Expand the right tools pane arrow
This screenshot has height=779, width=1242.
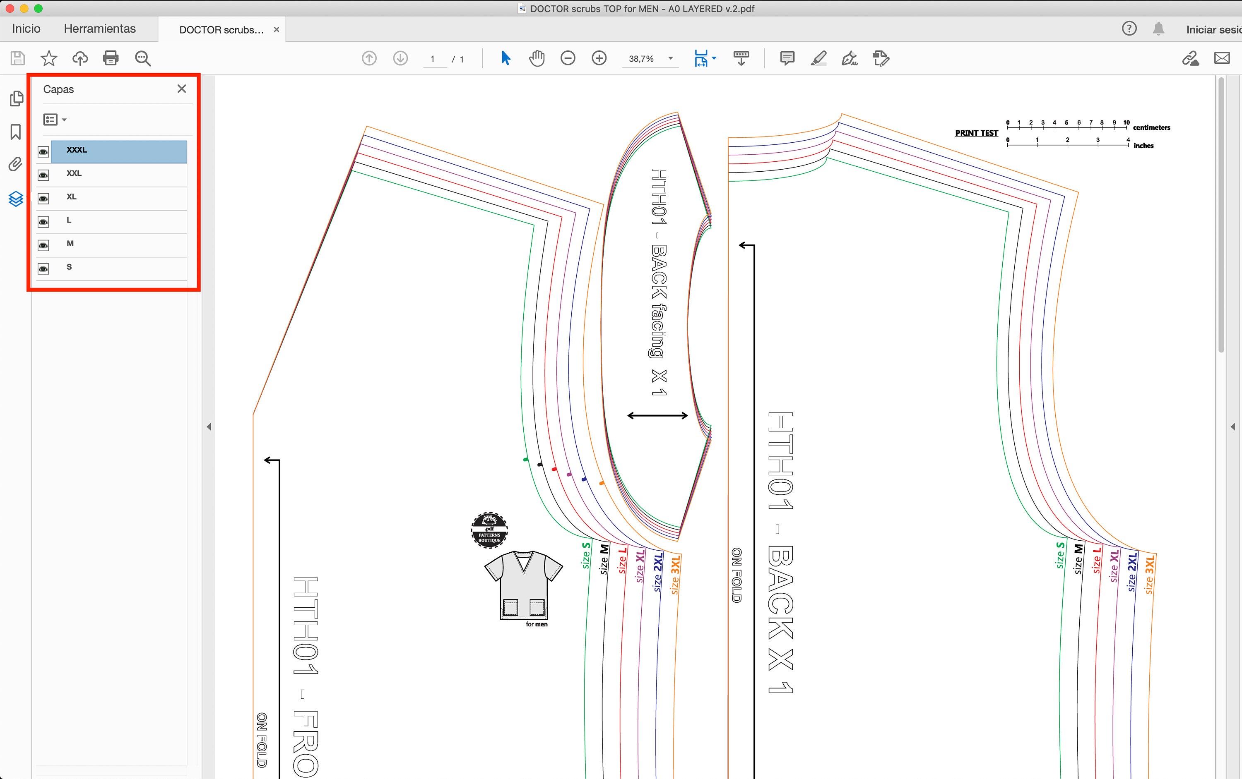click(1233, 427)
